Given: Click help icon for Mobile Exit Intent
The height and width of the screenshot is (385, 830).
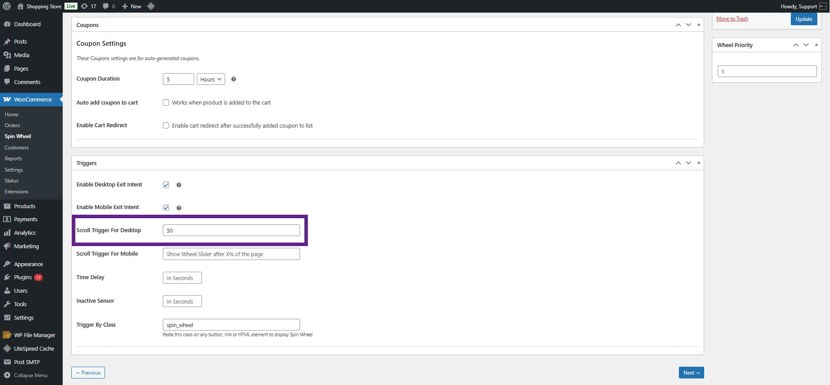Looking at the screenshot, I should coord(179,208).
